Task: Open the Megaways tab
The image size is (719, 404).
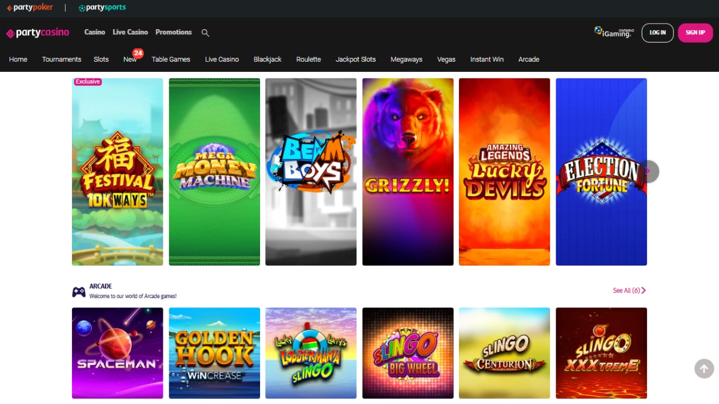Action: 406,59
